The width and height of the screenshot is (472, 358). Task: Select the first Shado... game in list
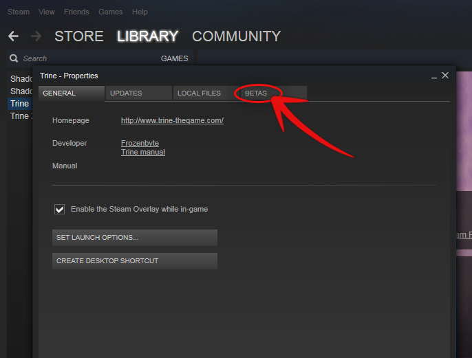pyautogui.click(x=21, y=79)
